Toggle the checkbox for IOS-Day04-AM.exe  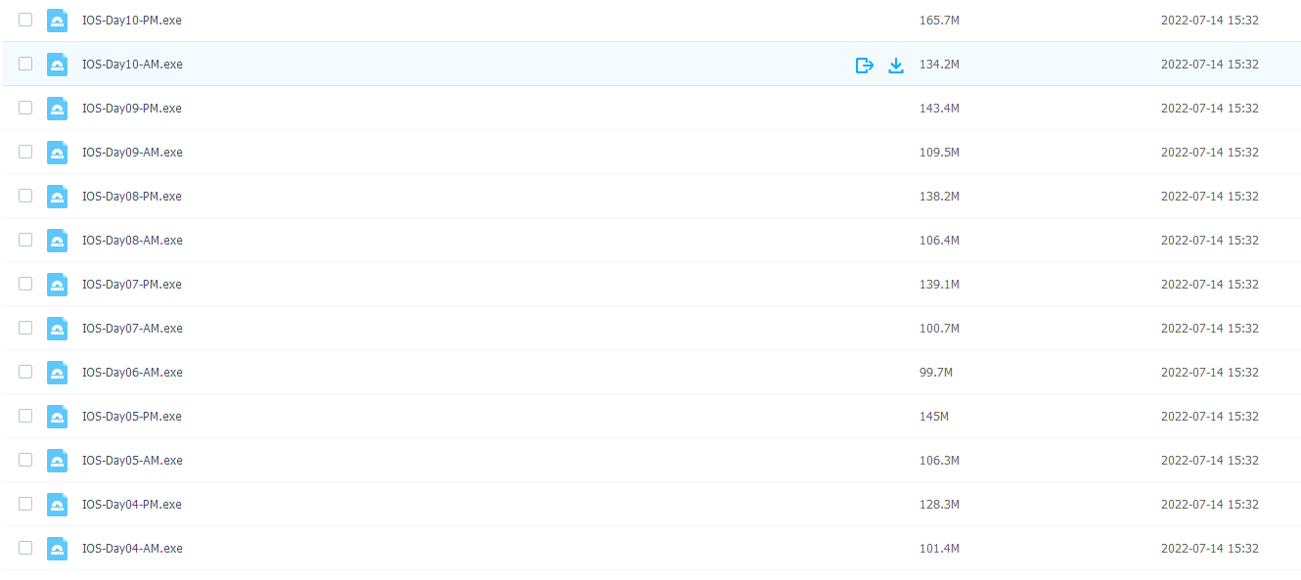25,548
